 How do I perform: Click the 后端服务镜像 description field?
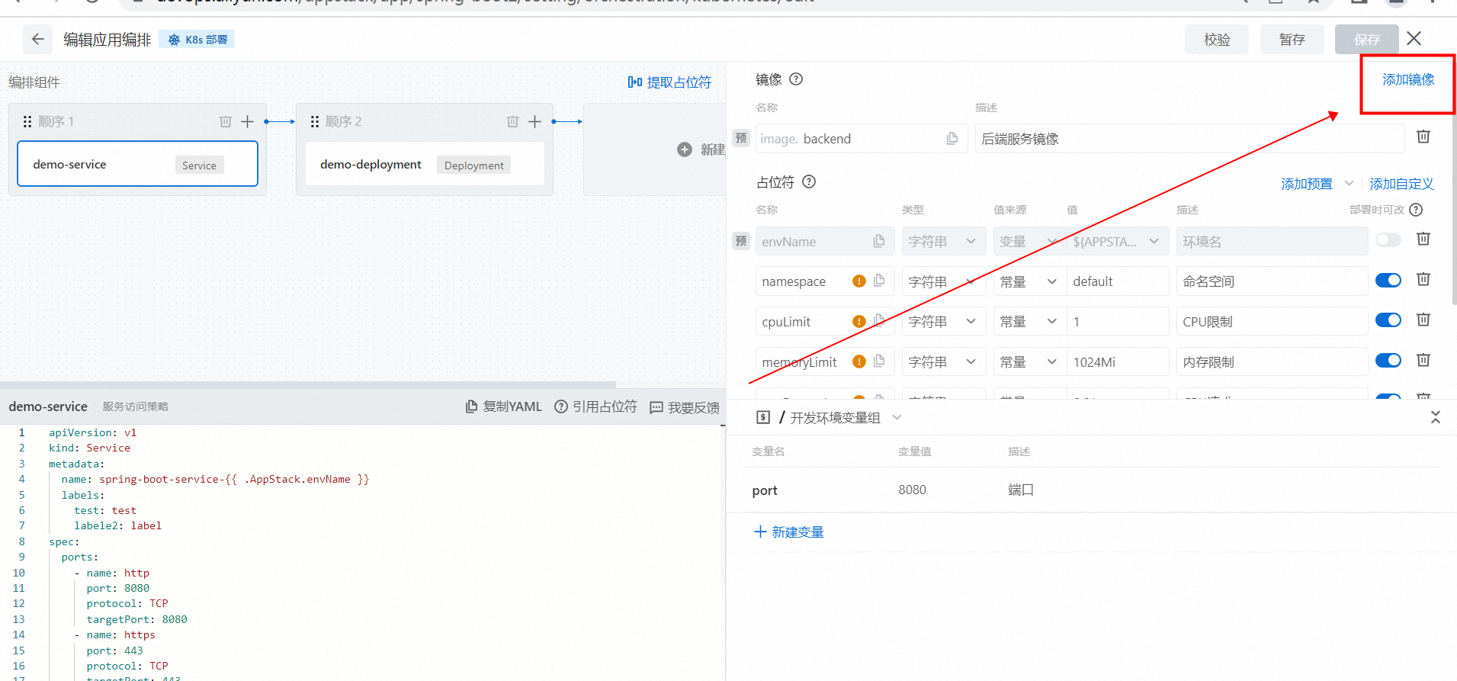tap(1189, 139)
